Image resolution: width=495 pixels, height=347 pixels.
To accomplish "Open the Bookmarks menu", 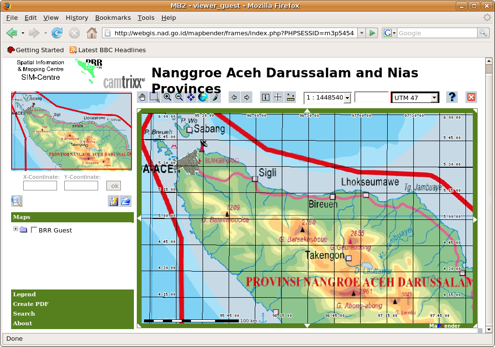I will coord(113,18).
